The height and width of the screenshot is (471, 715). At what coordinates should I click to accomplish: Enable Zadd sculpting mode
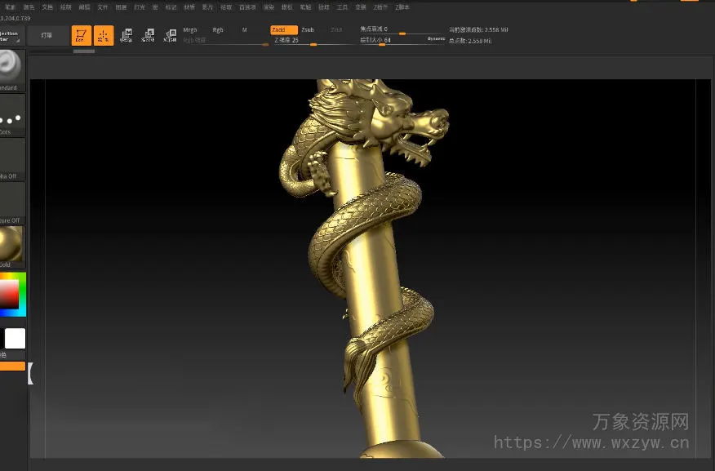(x=284, y=29)
